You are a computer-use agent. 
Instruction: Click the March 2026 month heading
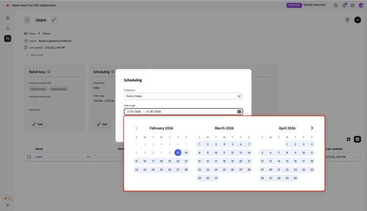pyautogui.click(x=224, y=128)
